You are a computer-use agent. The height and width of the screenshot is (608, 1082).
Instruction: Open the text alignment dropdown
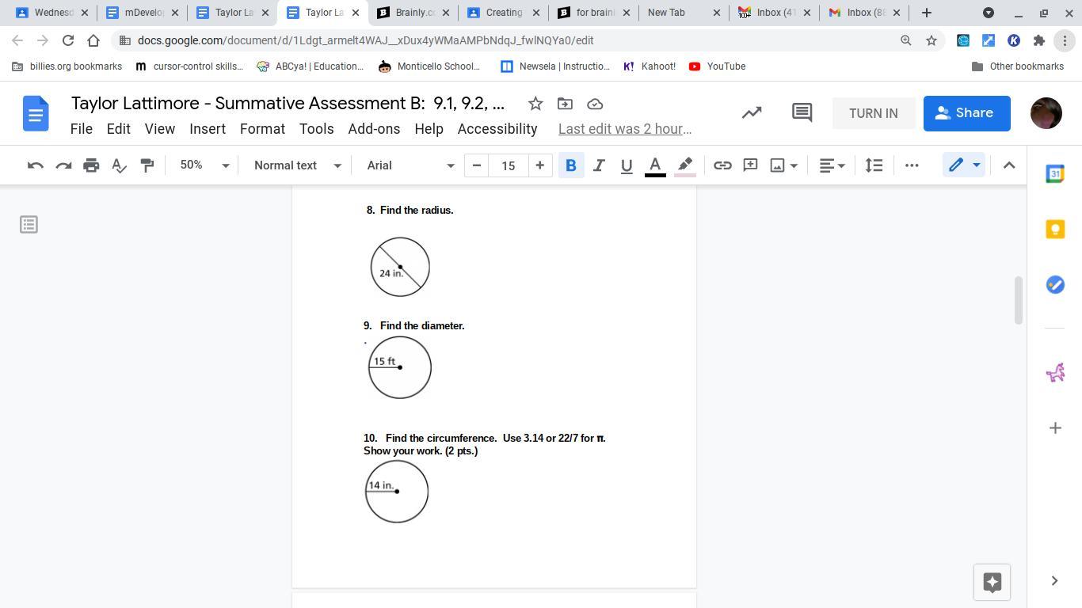(832, 165)
